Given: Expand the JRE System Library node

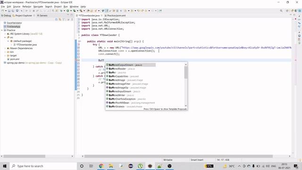Looking at the screenshot, I should pos(5,34).
